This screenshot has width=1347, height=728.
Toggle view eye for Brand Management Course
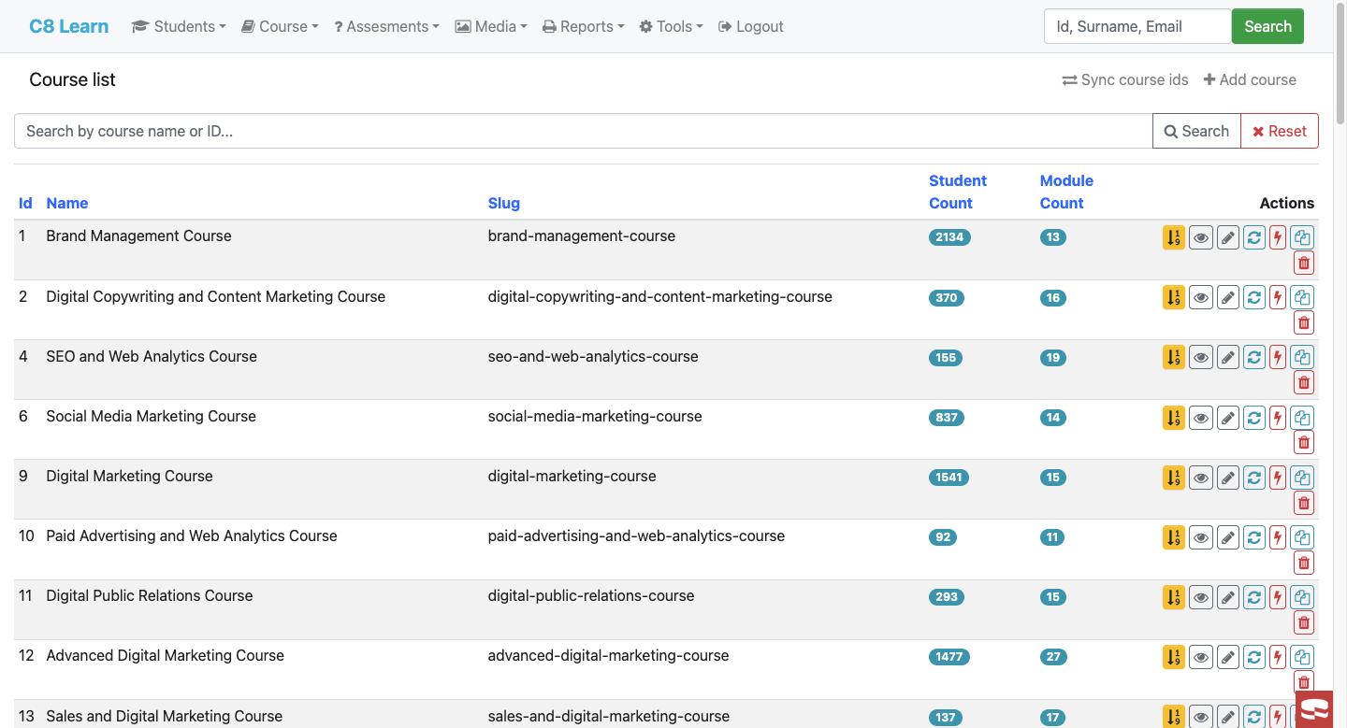(x=1200, y=237)
